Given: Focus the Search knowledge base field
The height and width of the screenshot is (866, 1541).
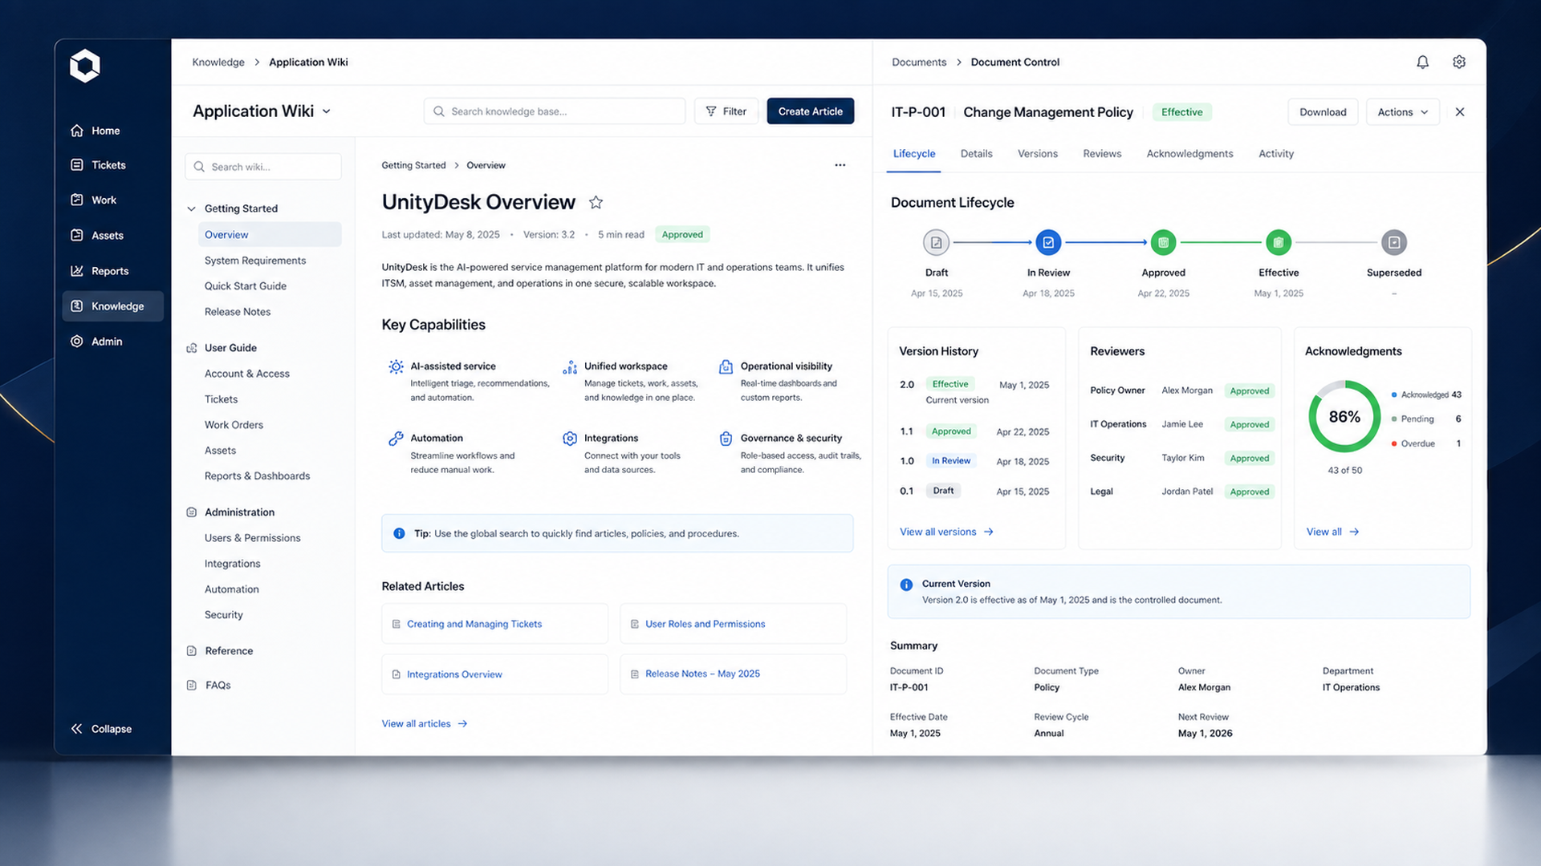Looking at the screenshot, I should pyautogui.click(x=554, y=111).
